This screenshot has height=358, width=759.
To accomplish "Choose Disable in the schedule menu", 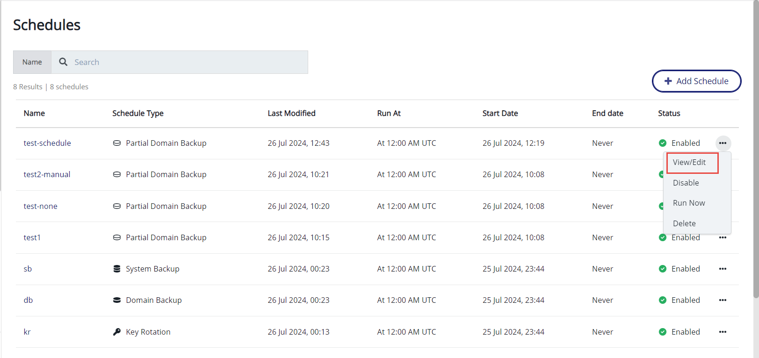I will pos(686,183).
